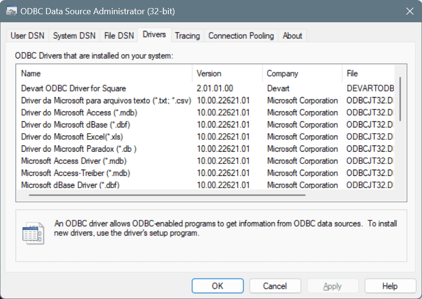Click the horizontal scrollbar thumb in driver list

point(167,195)
